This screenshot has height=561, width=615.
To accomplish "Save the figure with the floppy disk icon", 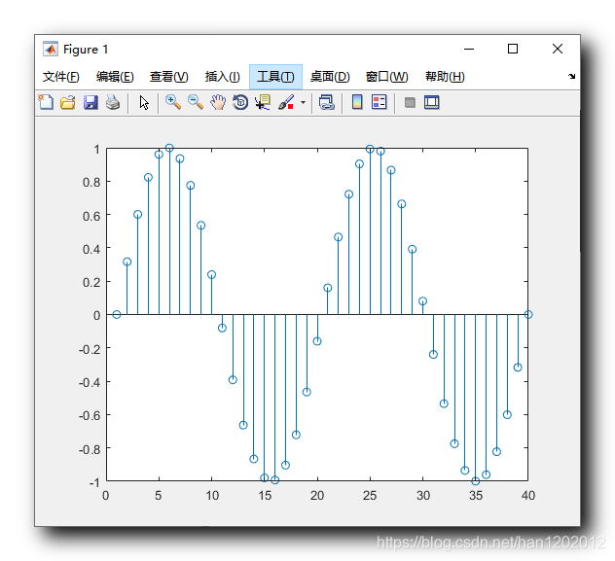I will 90,102.
